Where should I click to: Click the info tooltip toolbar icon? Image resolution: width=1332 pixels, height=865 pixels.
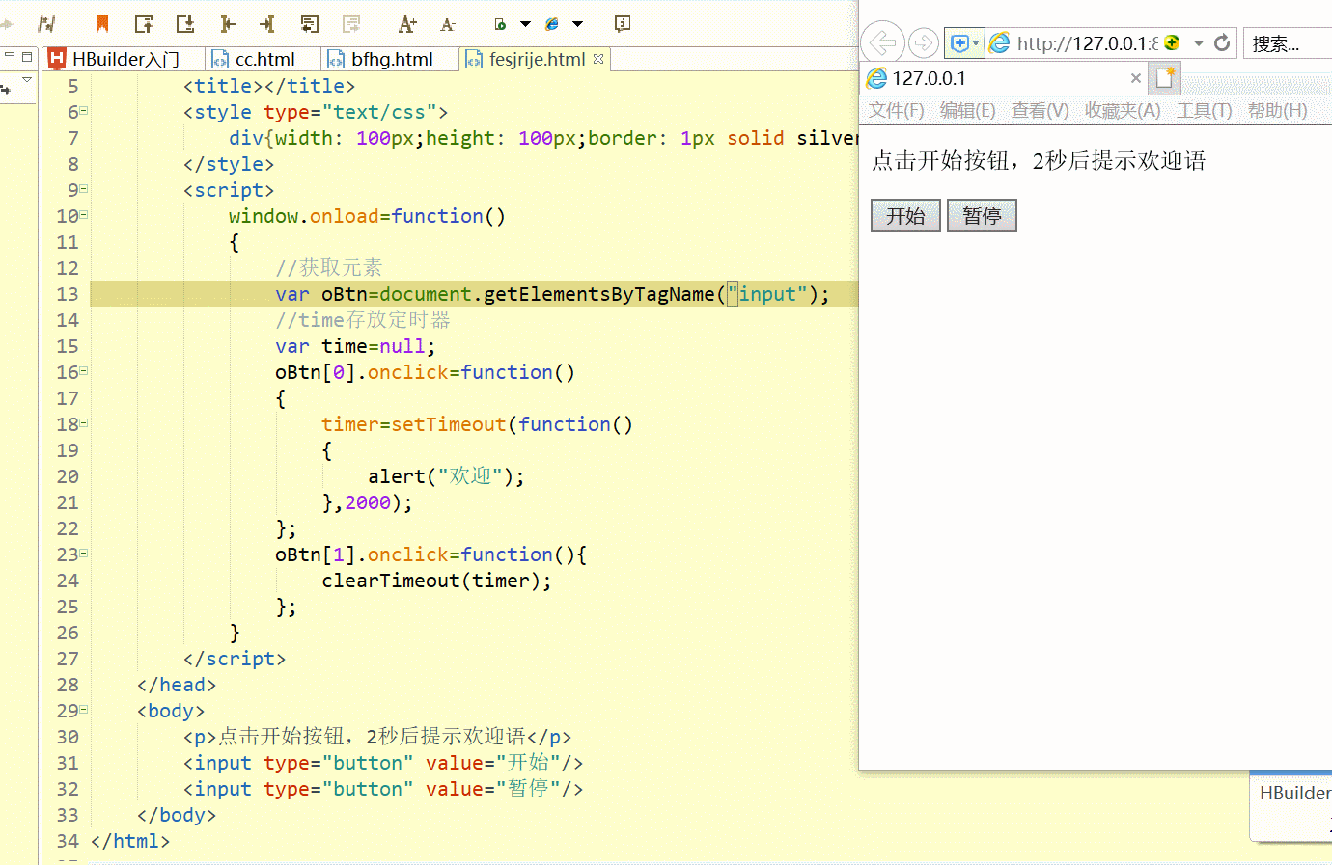(623, 24)
